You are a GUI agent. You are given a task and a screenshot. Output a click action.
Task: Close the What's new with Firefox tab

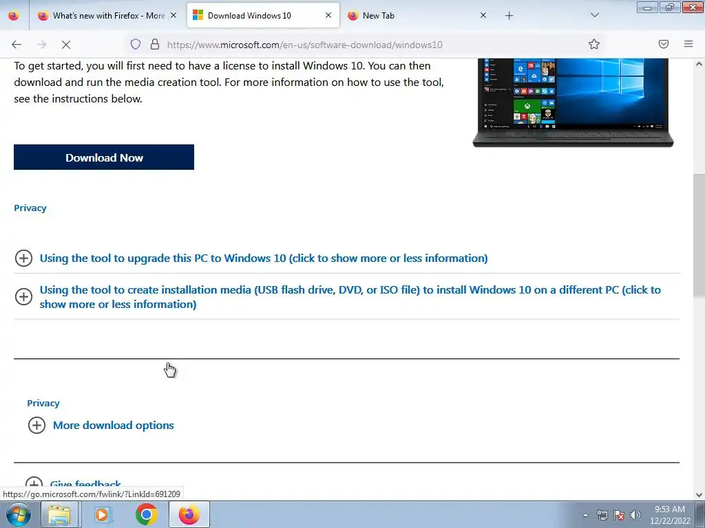pyautogui.click(x=173, y=15)
